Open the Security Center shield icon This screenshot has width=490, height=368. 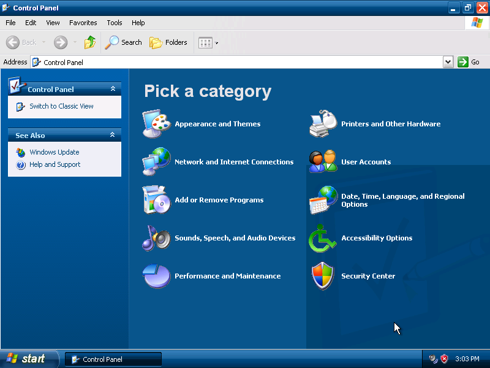(x=323, y=276)
